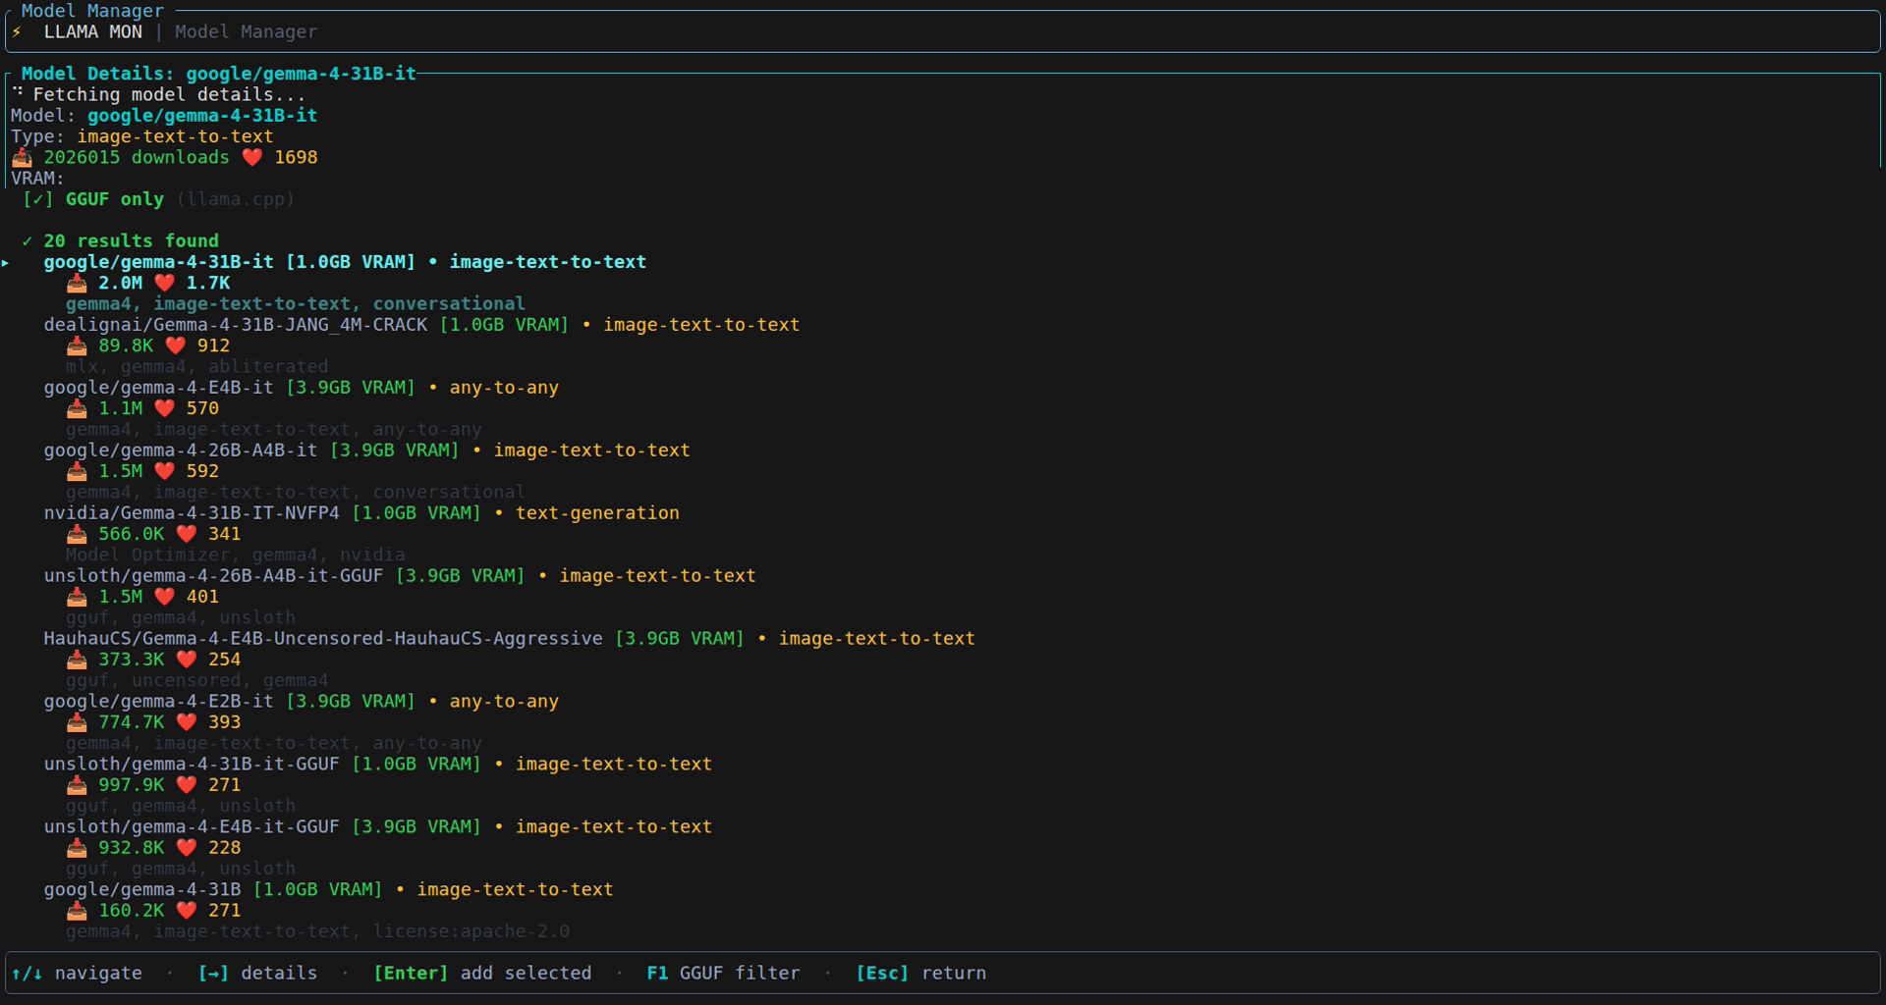Click the download icon beside 774.7K
Viewport: 1886px width, 1005px height.
pyautogui.click(x=77, y=723)
